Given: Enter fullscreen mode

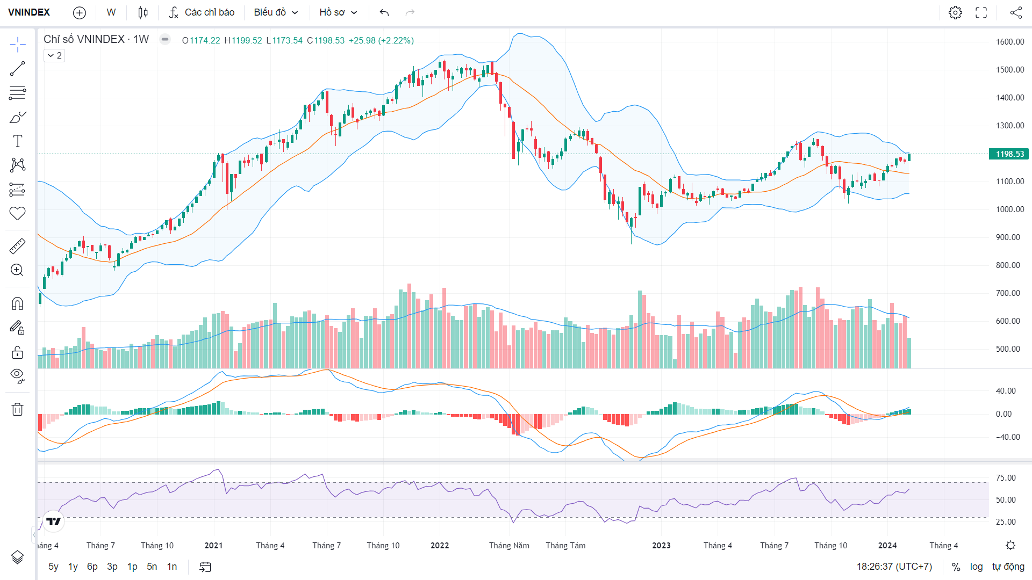Looking at the screenshot, I should tap(981, 12).
